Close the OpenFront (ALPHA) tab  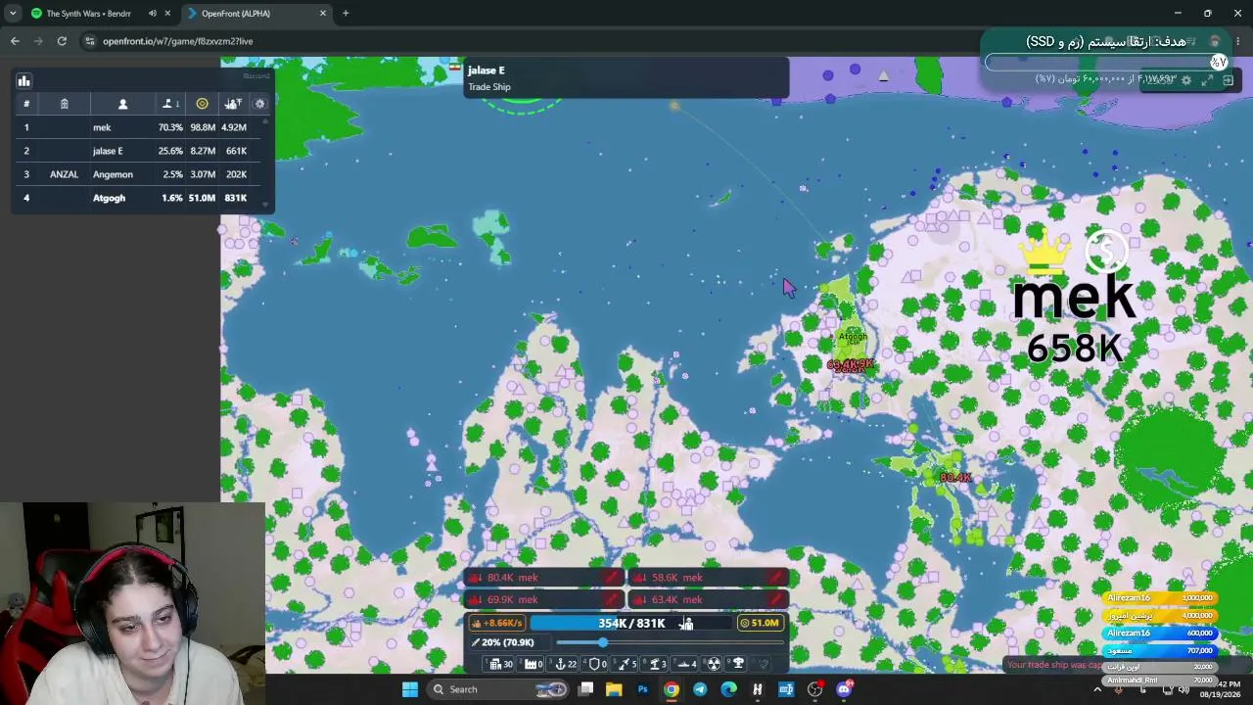point(323,14)
